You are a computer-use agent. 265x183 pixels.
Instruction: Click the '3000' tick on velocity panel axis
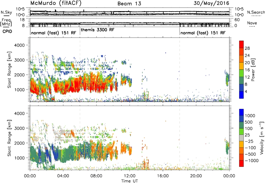pyautogui.click(x=19, y=128)
